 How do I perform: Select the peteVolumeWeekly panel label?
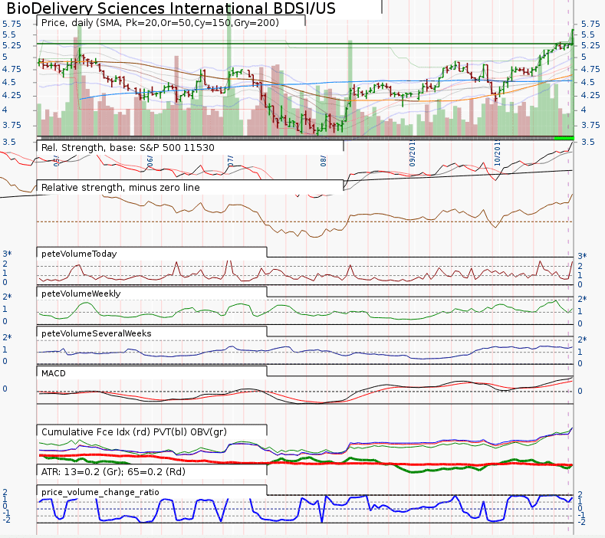pos(81,294)
